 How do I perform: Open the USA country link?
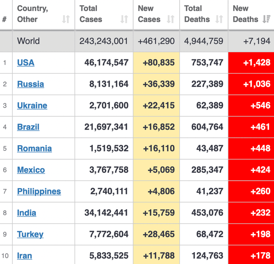click(26, 63)
